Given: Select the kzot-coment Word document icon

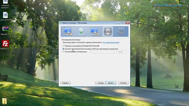Looking at the screenshot, I should pyautogui.click(x=5, y=16).
